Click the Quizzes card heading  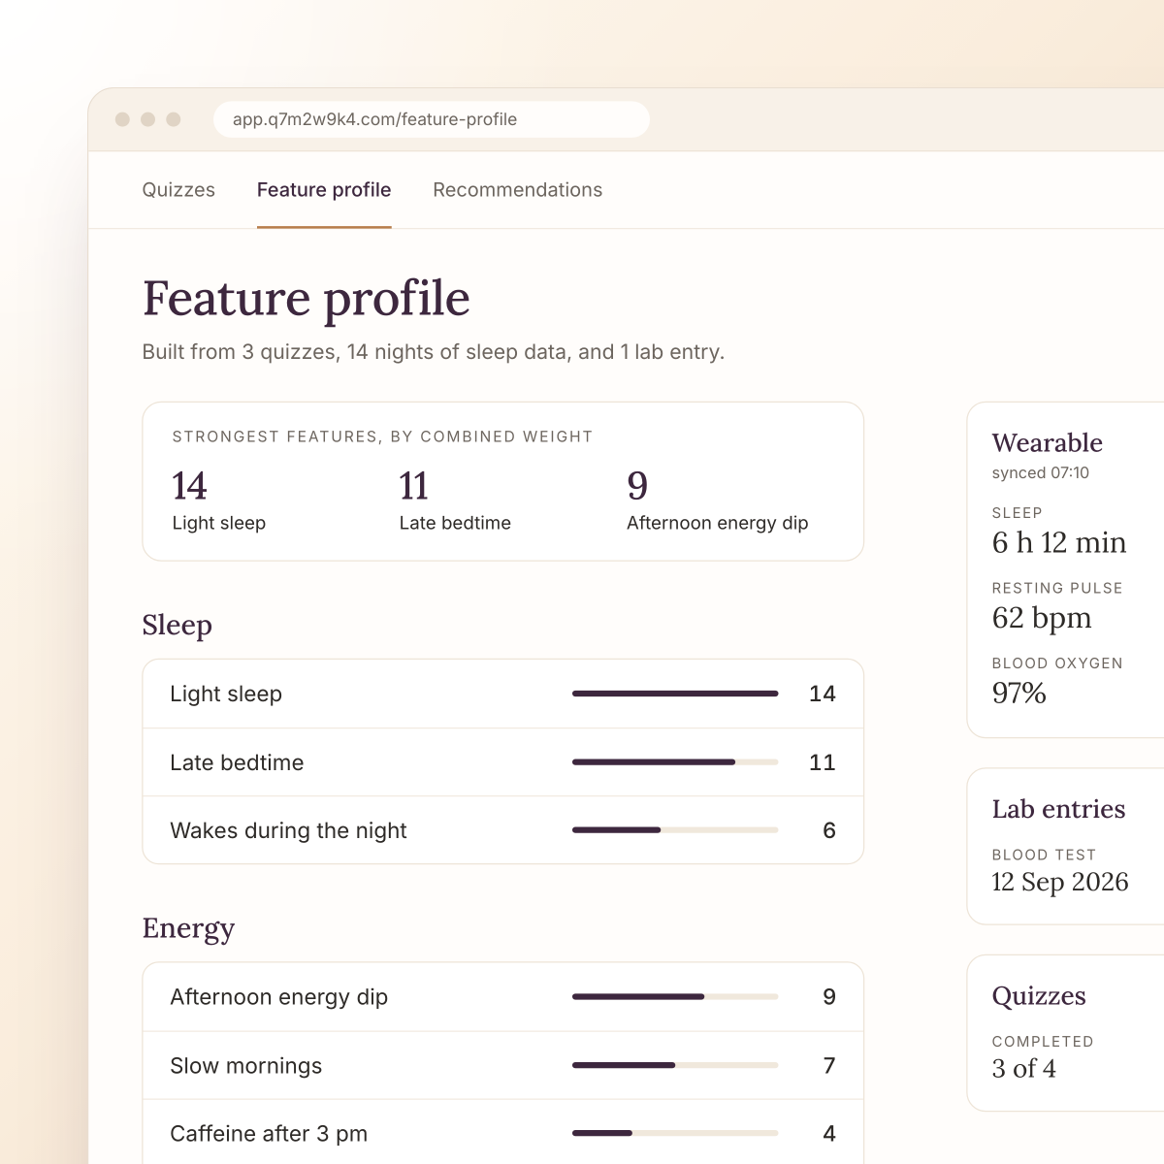pyautogui.click(x=1039, y=996)
